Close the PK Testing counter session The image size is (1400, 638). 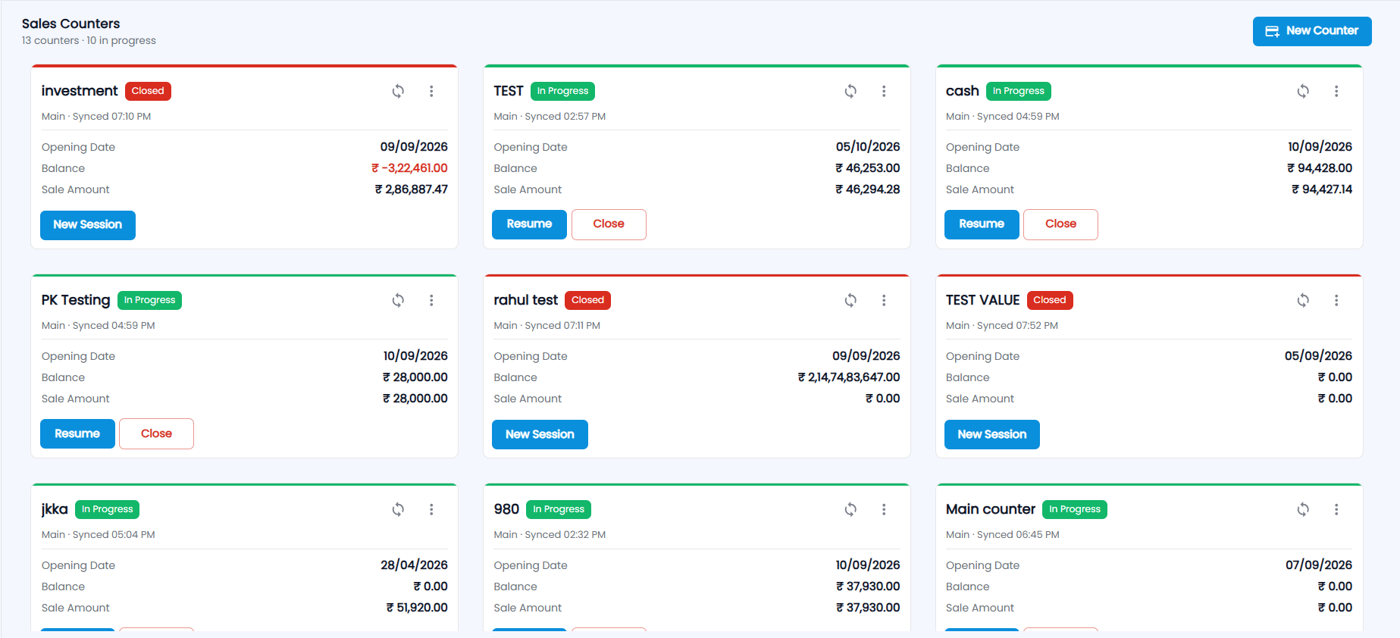156,433
